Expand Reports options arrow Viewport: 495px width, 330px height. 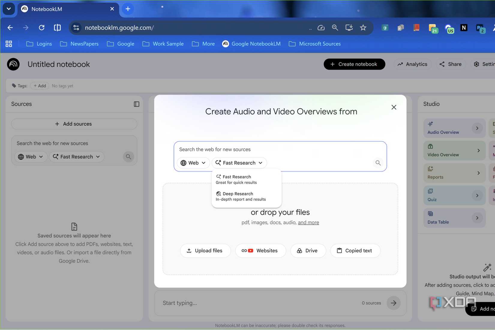(x=478, y=173)
